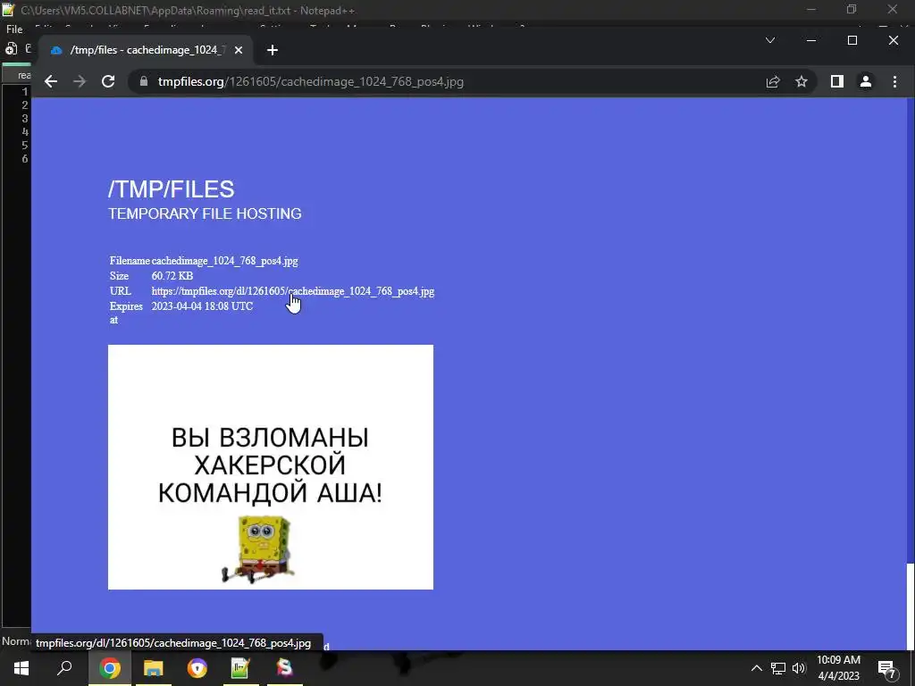The image size is (915, 686).
Task: Click TEMPORARY FILE HOSTING subtitle text
Action: [x=205, y=213]
